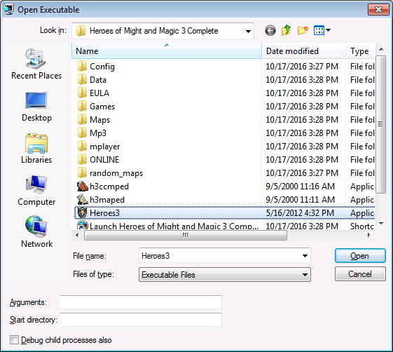Click the 'h3ccmped' file name
The height and width of the screenshot is (352, 393).
109,187
